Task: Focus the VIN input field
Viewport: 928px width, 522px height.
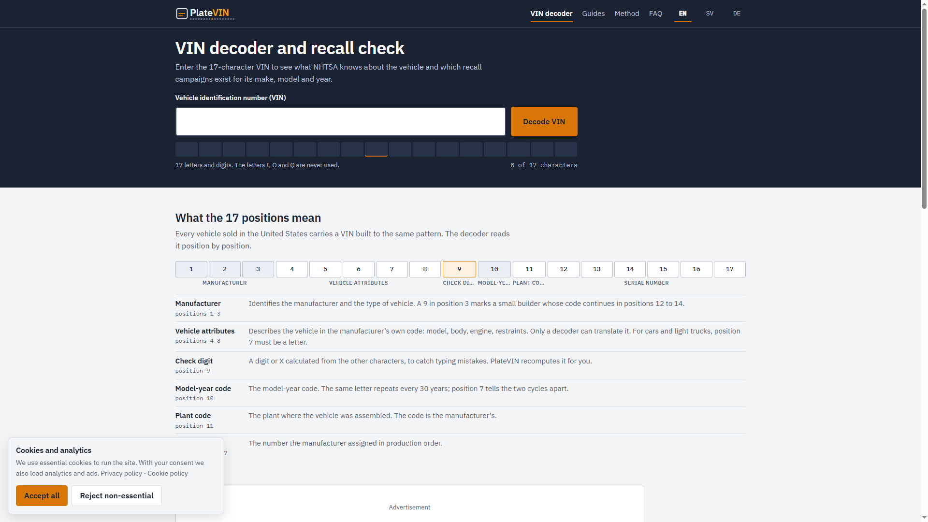Action: point(340,121)
